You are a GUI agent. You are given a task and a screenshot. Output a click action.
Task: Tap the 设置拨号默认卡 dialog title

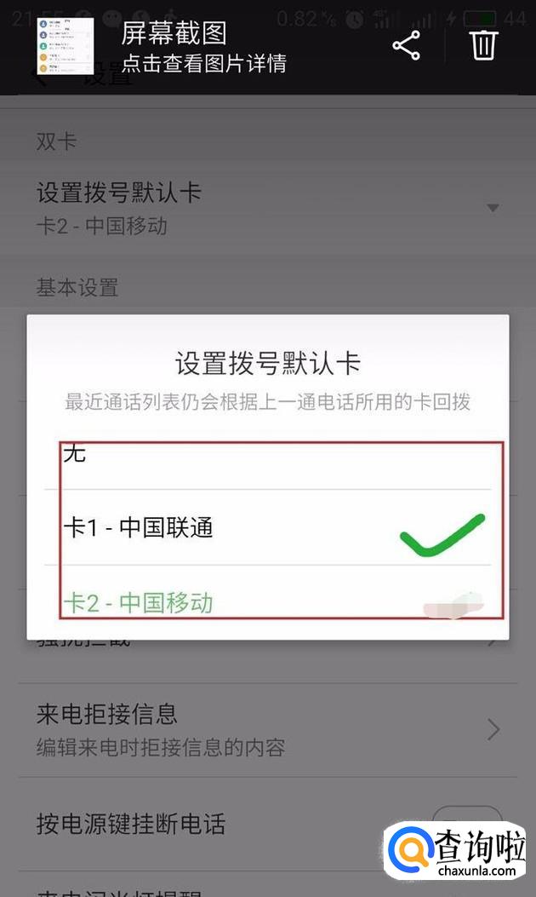[267, 363]
